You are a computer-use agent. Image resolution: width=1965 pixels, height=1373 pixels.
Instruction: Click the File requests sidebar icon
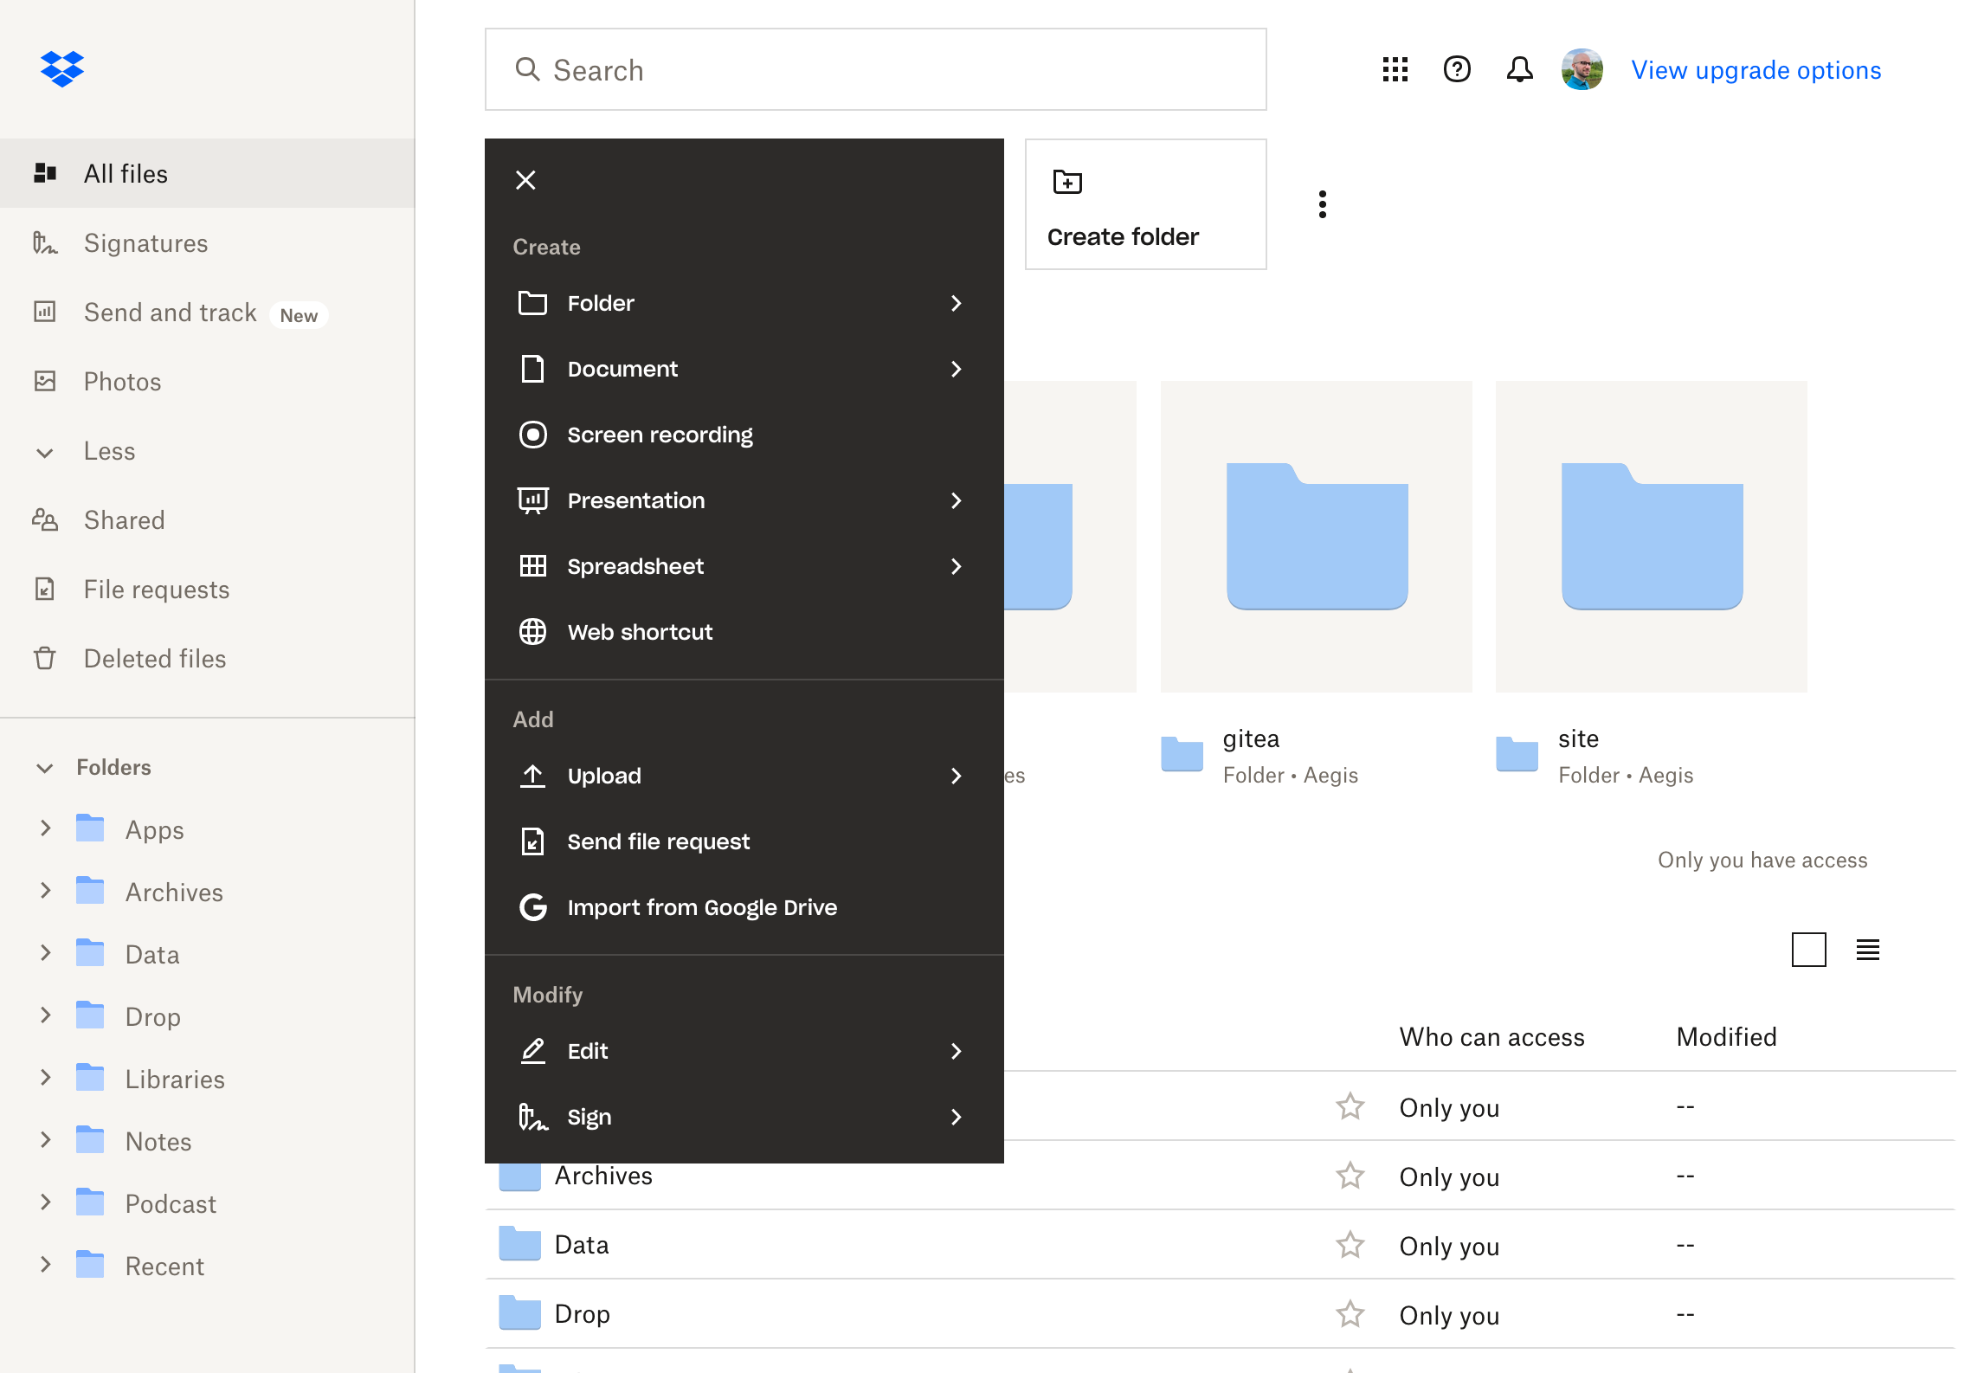45,589
